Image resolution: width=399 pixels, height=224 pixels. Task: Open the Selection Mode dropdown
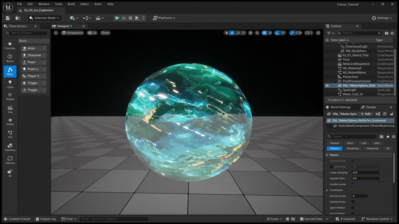tap(44, 18)
